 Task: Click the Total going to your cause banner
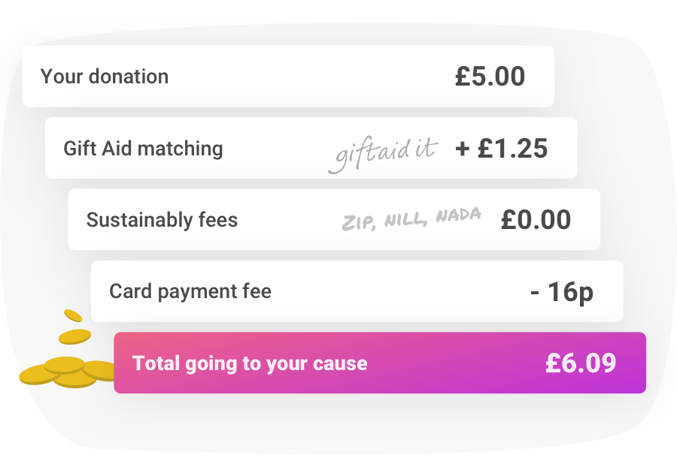(380, 363)
